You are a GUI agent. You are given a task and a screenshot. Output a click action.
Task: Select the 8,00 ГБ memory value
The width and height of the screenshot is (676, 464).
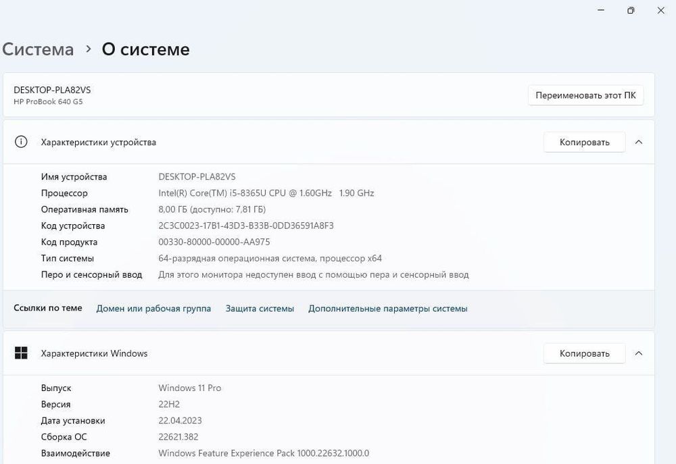point(212,209)
